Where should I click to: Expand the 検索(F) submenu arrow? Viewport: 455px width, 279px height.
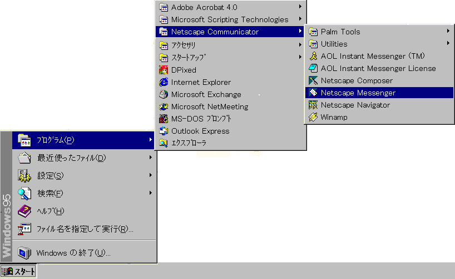click(150, 193)
